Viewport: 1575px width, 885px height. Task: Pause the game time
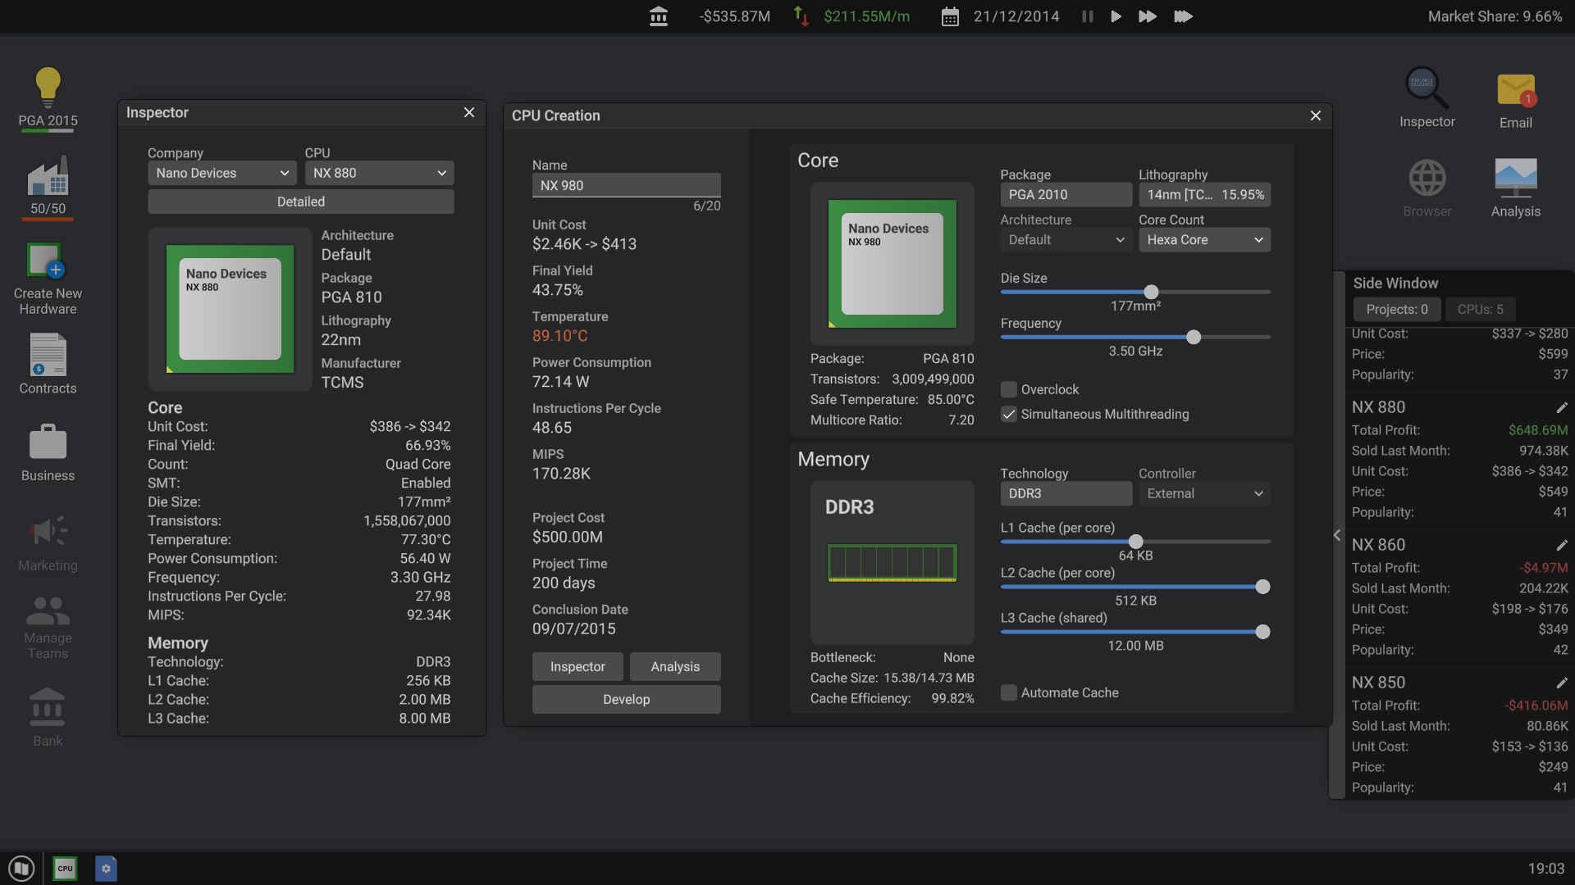1088,16
